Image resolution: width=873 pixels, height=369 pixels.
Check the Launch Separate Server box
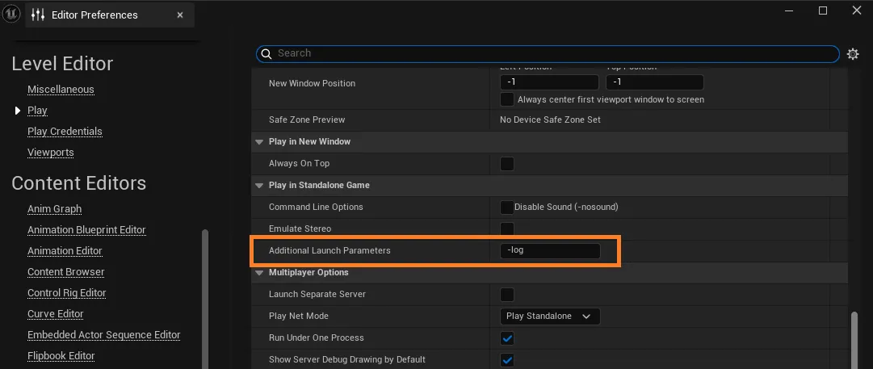click(507, 295)
